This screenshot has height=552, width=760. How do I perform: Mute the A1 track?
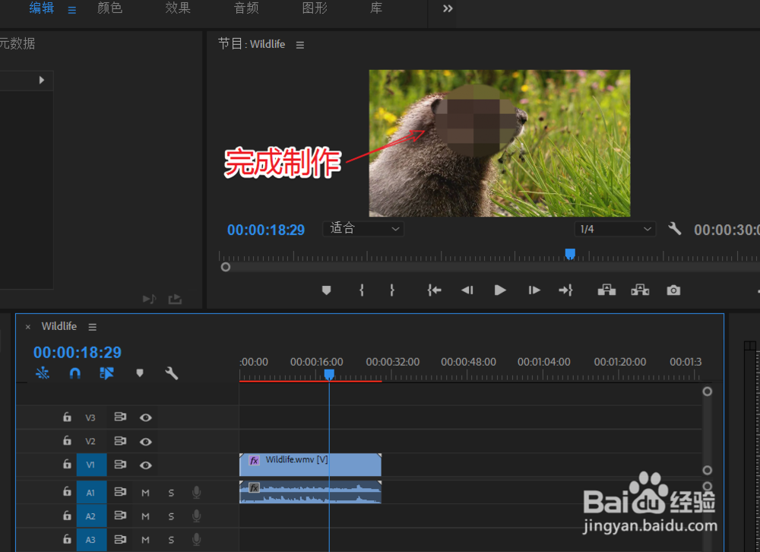145,493
